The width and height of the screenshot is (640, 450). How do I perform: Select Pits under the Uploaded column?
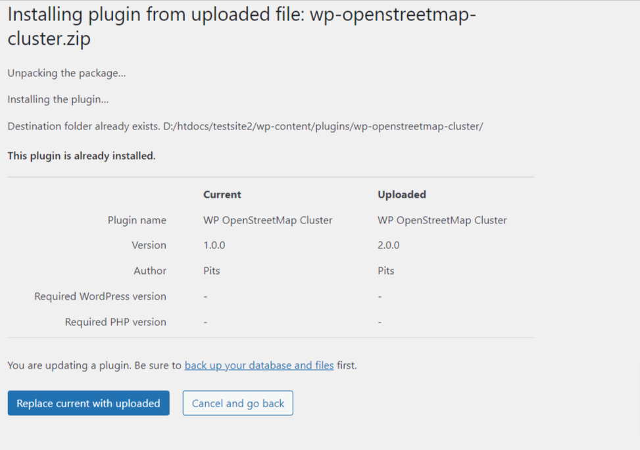tap(386, 271)
